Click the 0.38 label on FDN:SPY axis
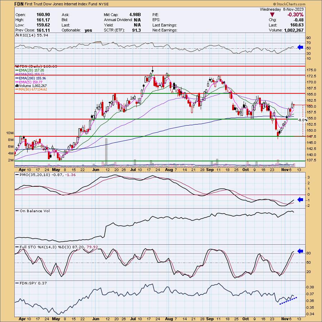The image size is (322, 322). pyautogui.click(x=309, y=287)
